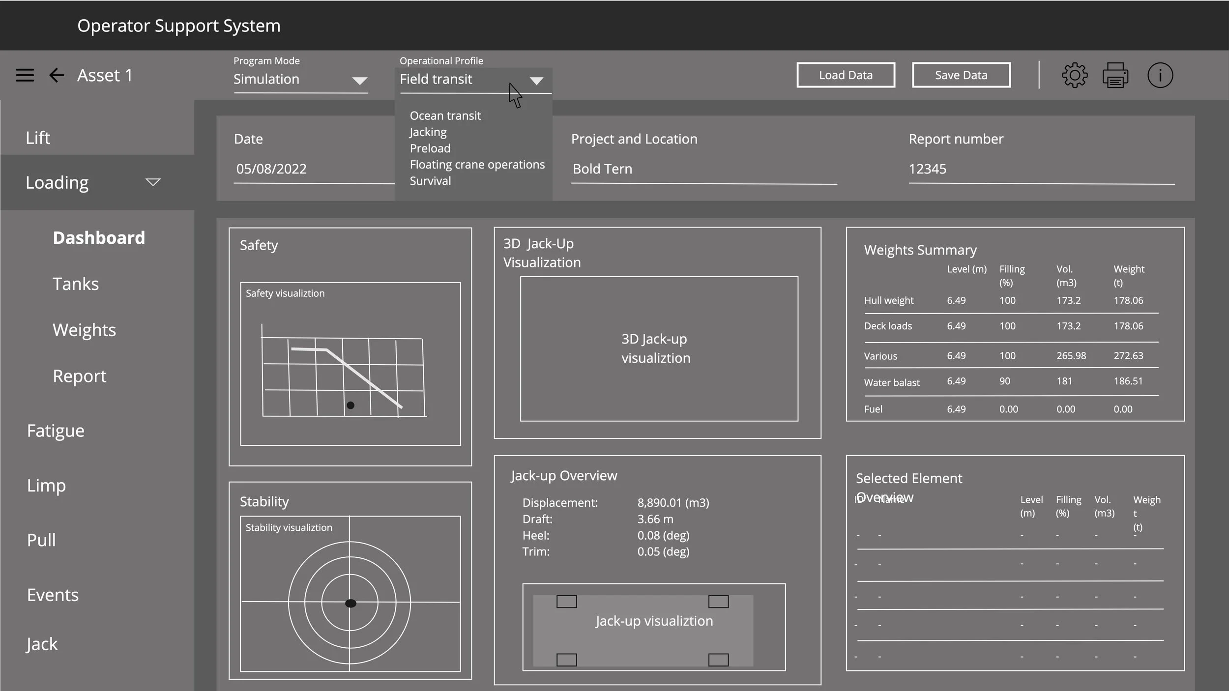The image size is (1229, 691).
Task: Go to the Fatigue section
Action: (x=56, y=431)
